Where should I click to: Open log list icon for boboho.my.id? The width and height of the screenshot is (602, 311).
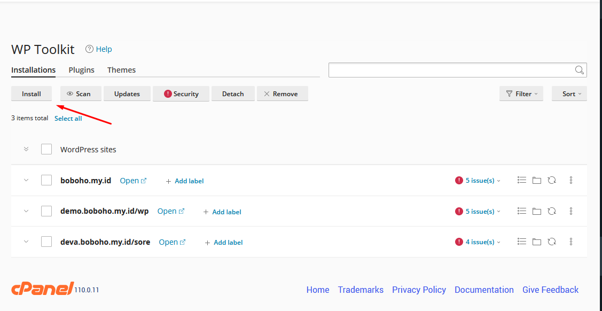pos(521,180)
